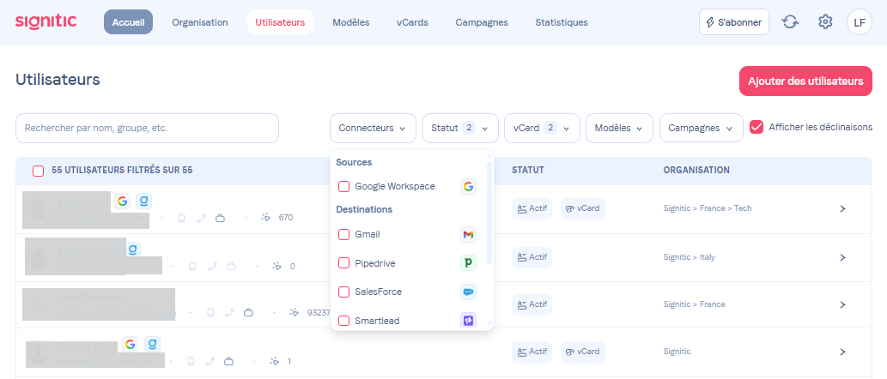The height and width of the screenshot is (379, 887).
Task: Open the settings gear icon
Action: click(x=825, y=22)
